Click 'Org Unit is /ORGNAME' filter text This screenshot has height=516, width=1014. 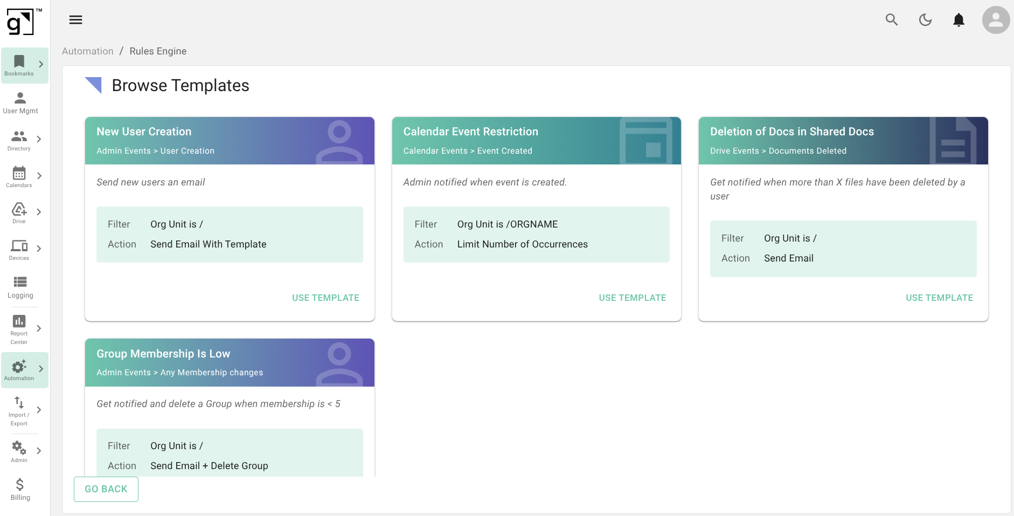point(508,224)
